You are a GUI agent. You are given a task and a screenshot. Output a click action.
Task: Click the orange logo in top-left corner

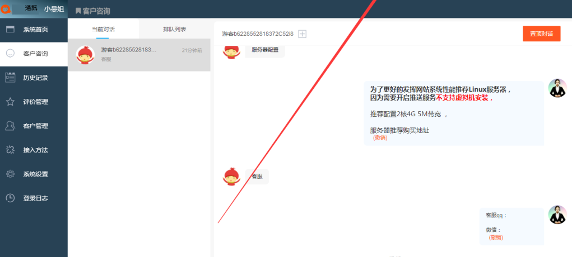tap(6, 9)
